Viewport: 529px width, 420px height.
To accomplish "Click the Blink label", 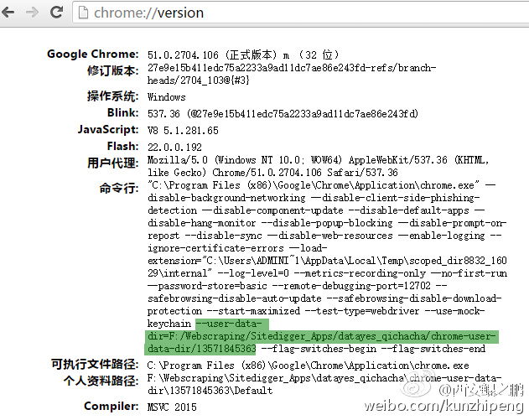I will [x=122, y=112].
